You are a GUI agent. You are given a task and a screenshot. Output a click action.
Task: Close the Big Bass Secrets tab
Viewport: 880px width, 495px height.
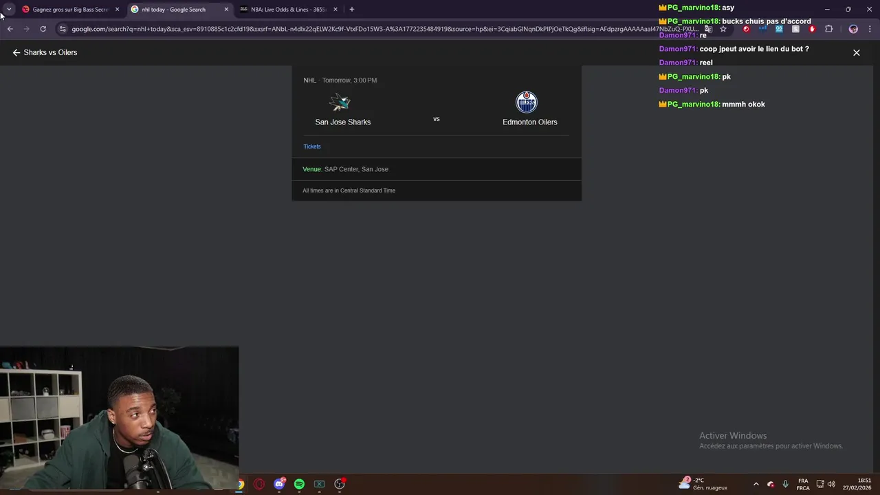[x=117, y=10]
